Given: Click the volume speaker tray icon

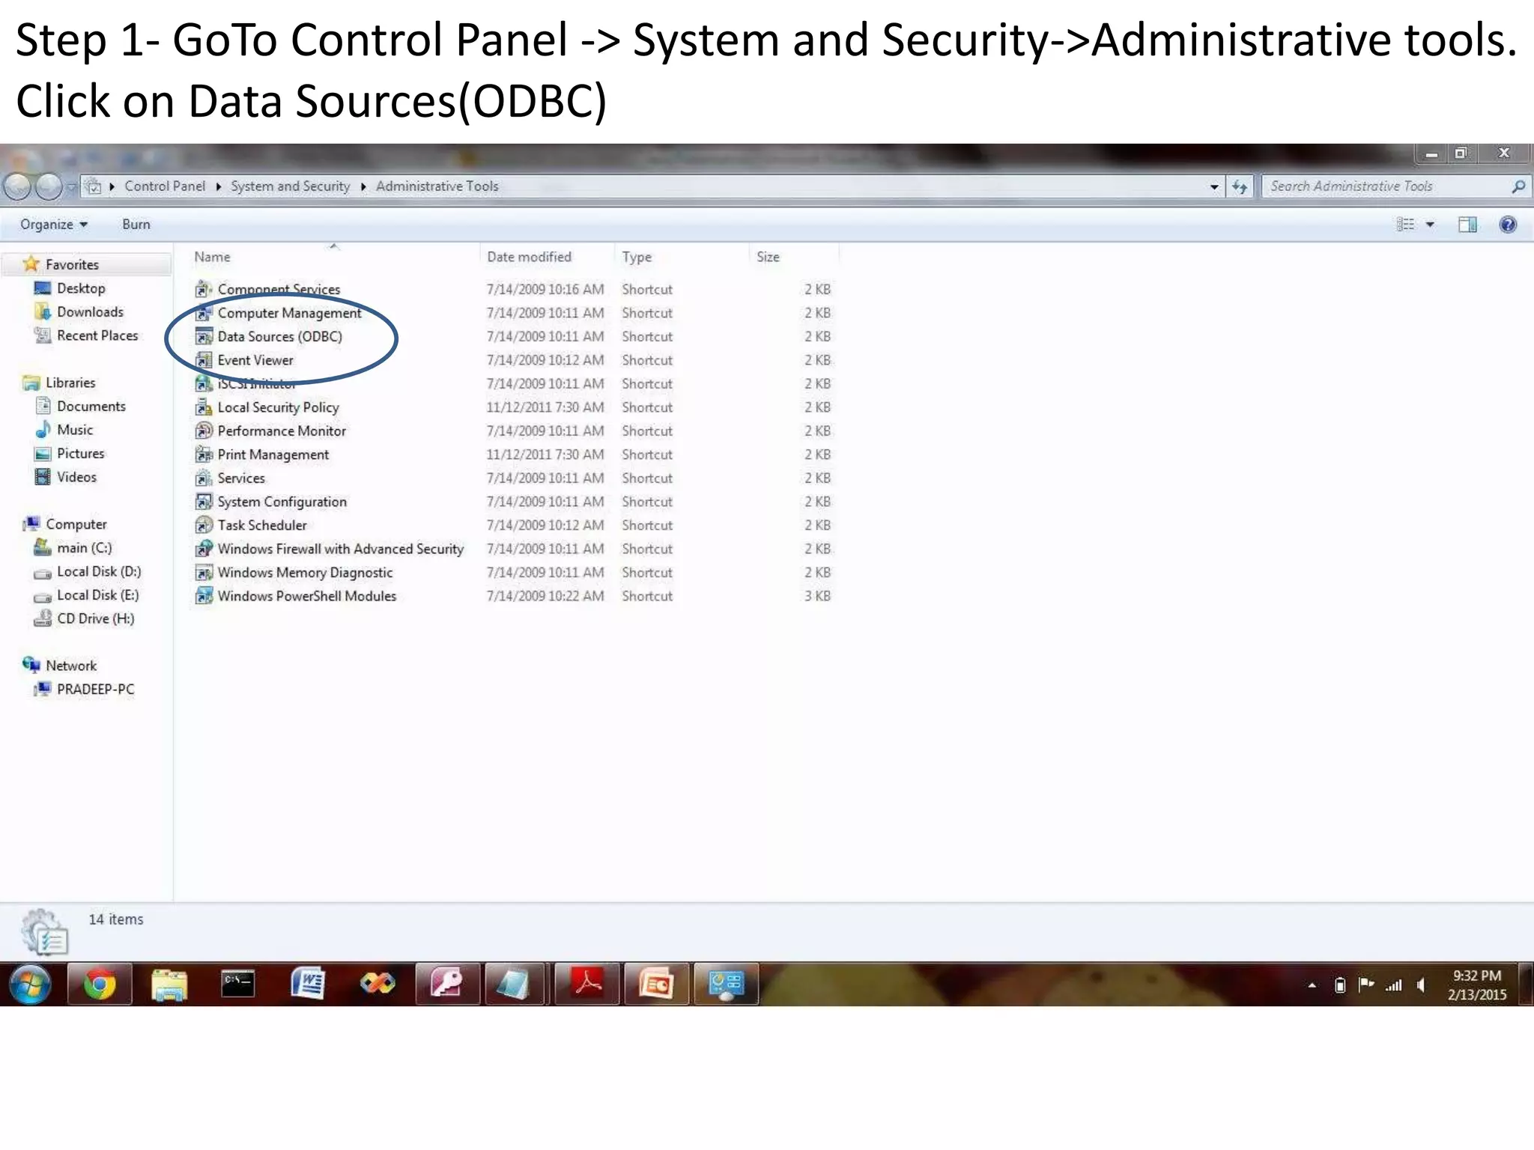Looking at the screenshot, I should click(x=1421, y=985).
